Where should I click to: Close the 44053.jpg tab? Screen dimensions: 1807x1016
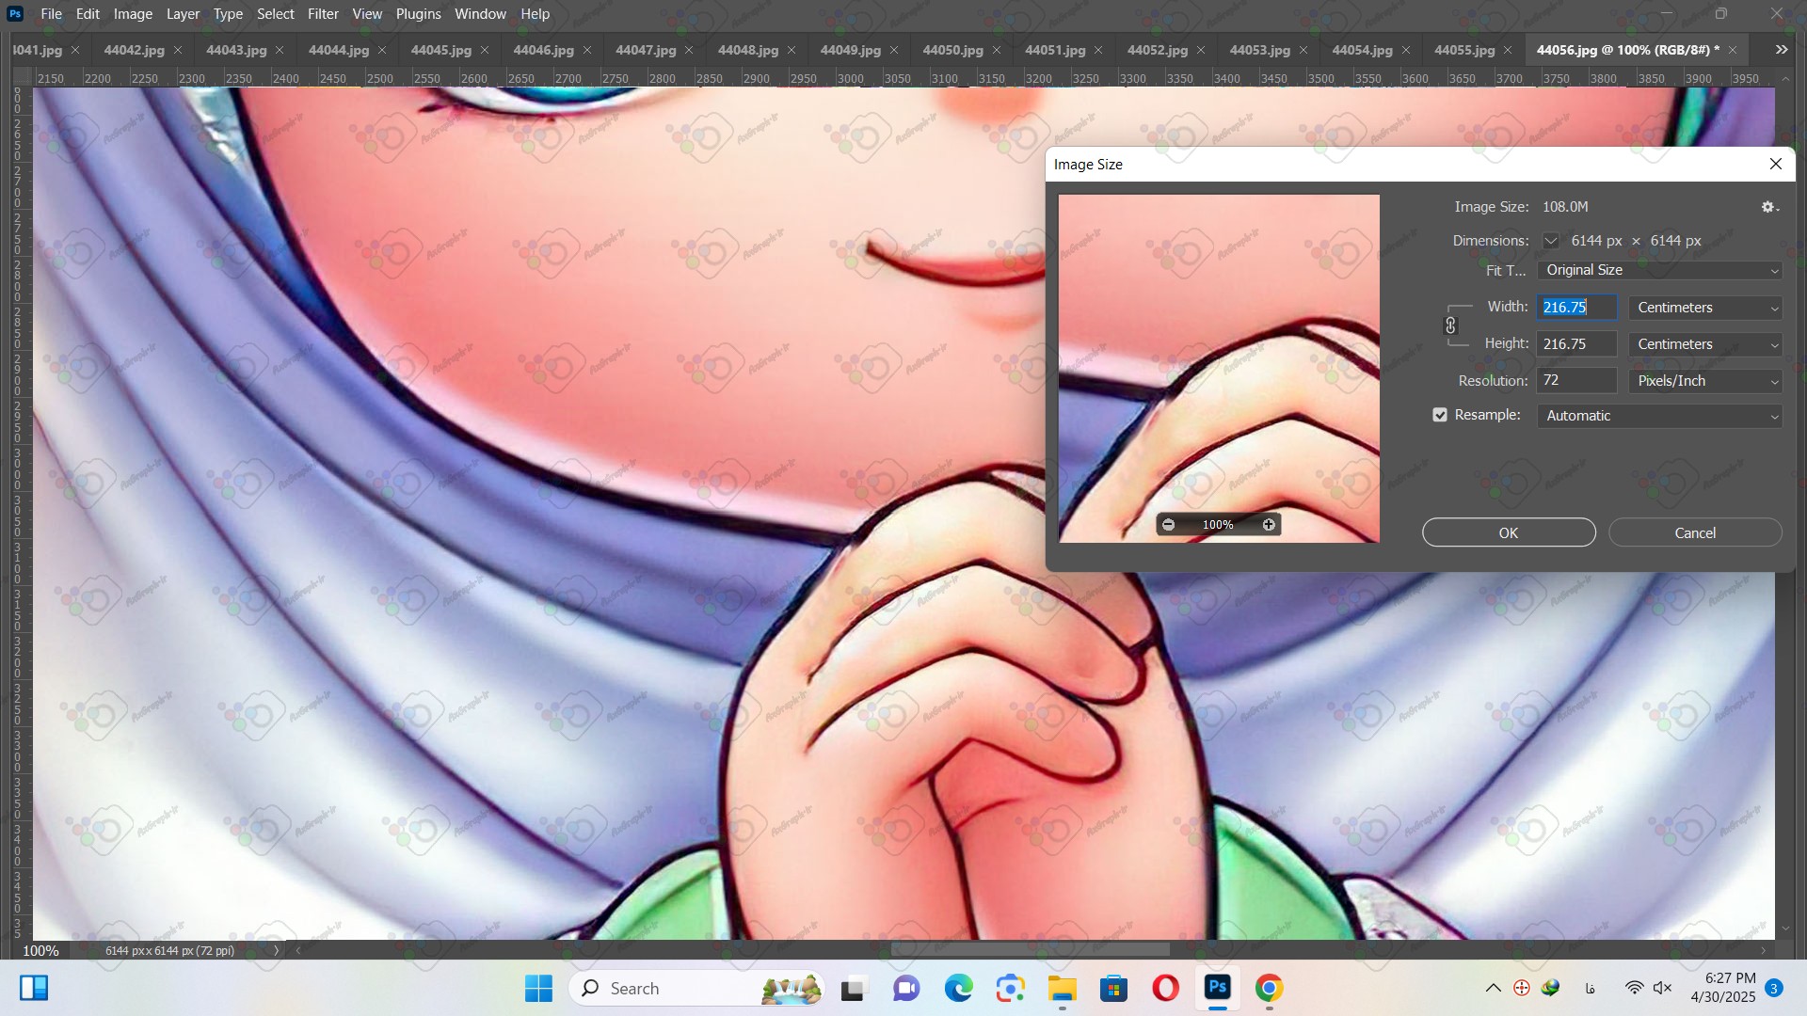point(1303,50)
